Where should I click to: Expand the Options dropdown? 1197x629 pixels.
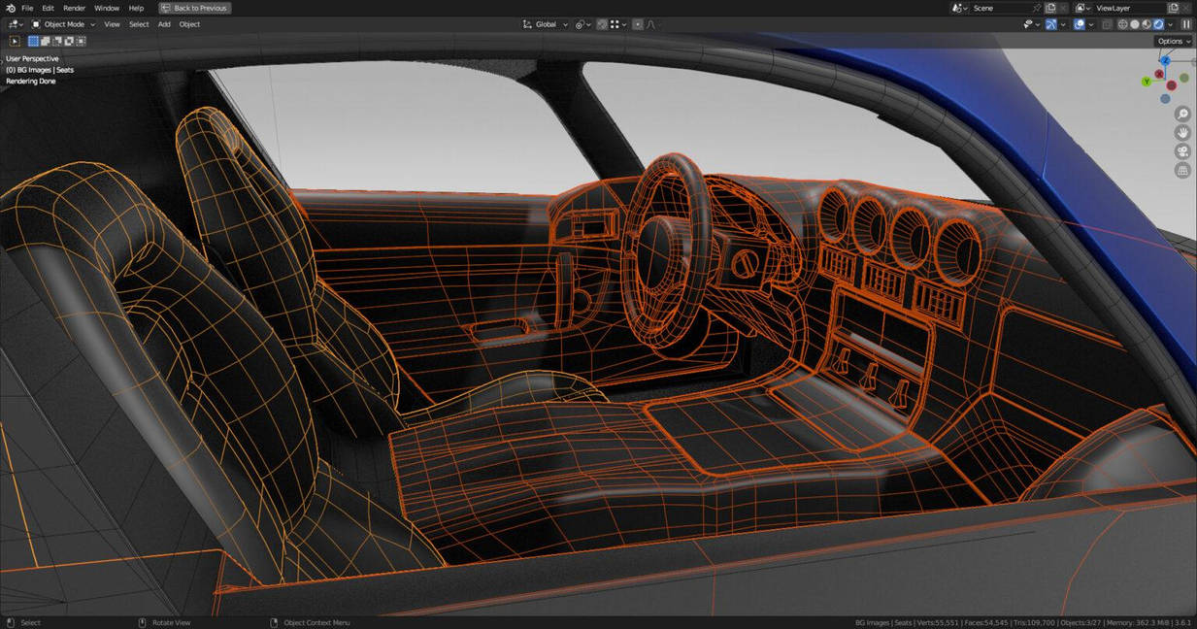(1173, 41)
